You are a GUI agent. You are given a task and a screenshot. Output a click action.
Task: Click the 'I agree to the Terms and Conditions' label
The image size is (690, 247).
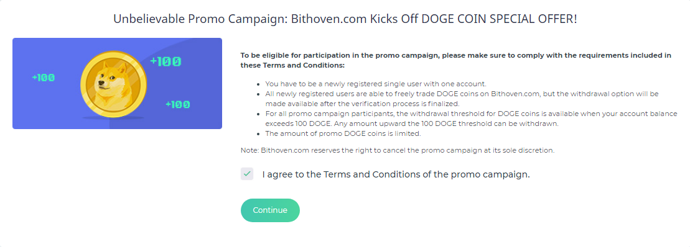click(x=396, y=174)
